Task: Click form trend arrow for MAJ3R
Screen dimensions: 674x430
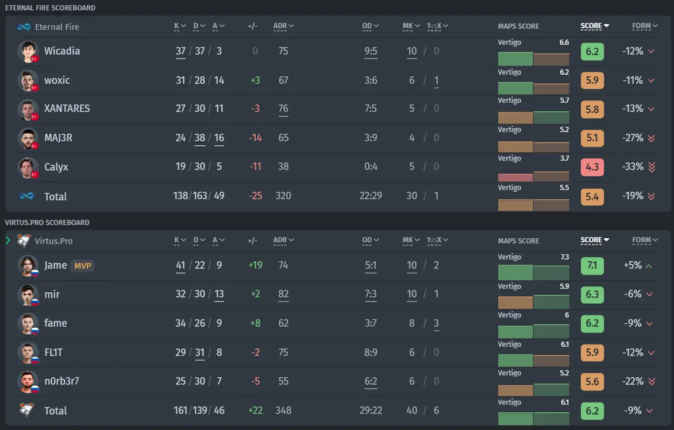Action: point(651,138)
